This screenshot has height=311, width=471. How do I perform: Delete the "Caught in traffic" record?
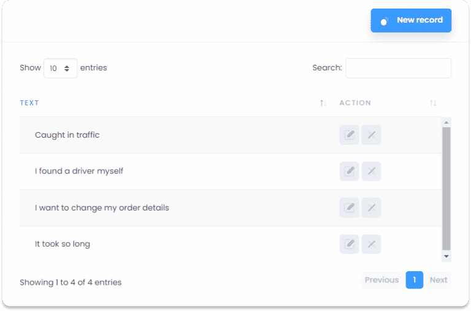[371, 135]
